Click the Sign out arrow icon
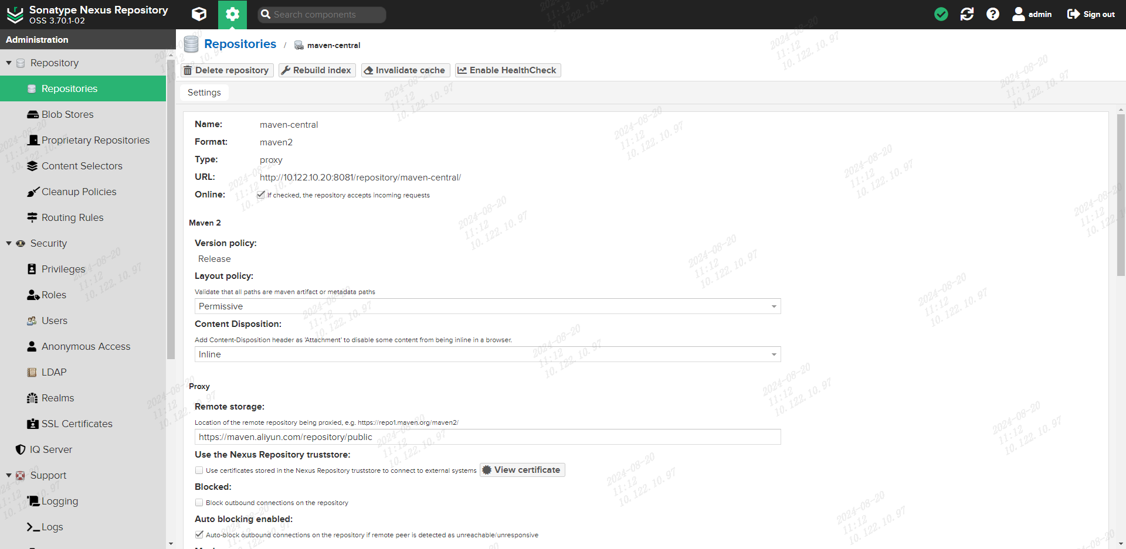1126x549 pixels. [1073, 14]
